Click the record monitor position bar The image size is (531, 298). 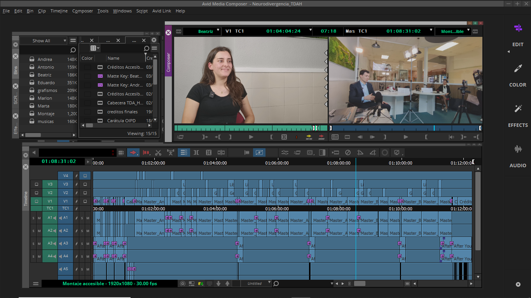[x=405, y=128]
